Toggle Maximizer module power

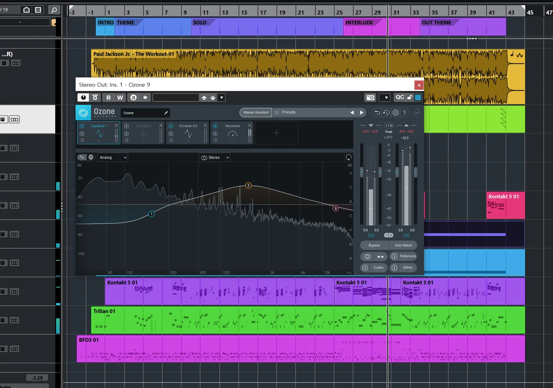(215, 126)
